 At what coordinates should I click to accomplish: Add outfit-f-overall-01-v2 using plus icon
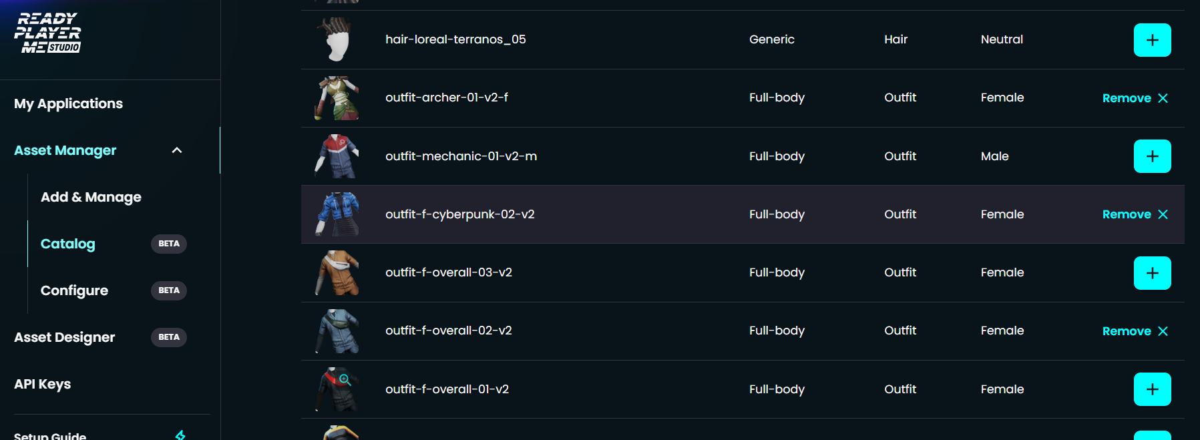(x=1152, y=389)
